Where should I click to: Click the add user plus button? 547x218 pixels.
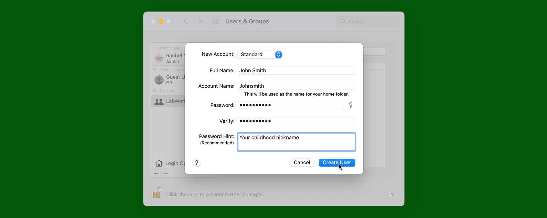(156, 174)
